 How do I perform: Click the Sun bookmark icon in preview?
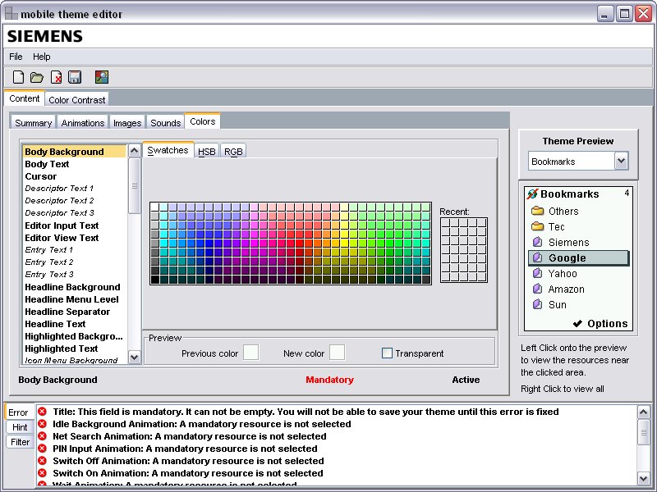point(538,304)
